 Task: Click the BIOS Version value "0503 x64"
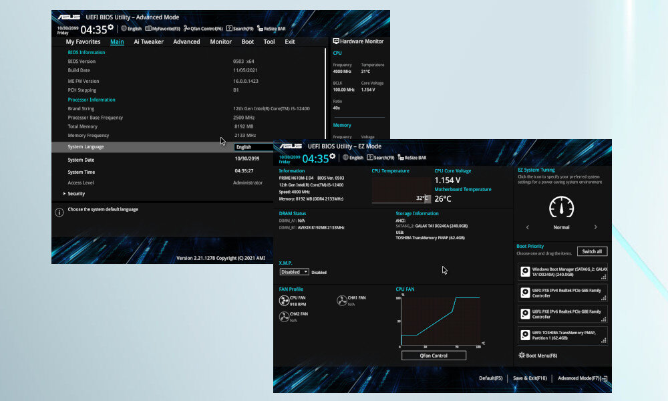(x=244, y=61)
